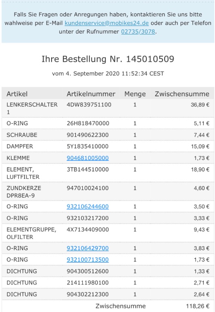Select the SCHRAUBE price 7,44 €
Screen dimensions: 215x312
[x=202, y=135]
